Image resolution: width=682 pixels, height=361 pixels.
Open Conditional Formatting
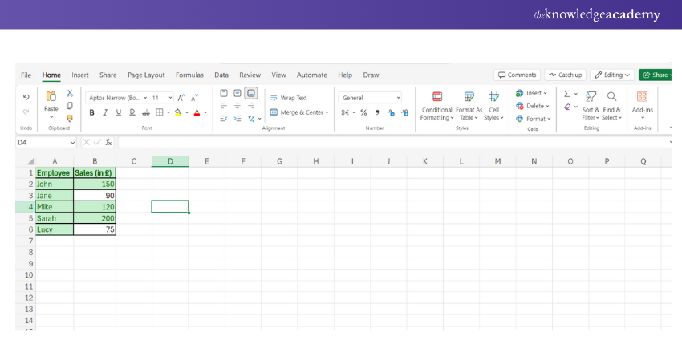point(437,105)
